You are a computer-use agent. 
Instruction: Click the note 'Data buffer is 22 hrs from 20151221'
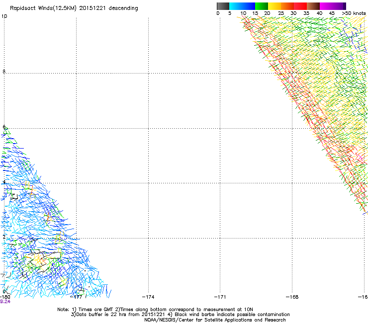point(120,315)
